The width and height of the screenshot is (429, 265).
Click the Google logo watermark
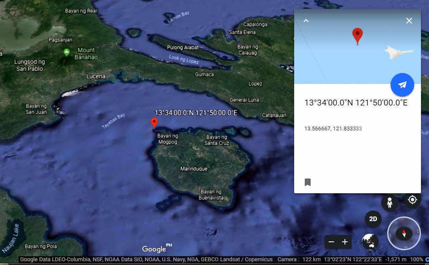tap(154, 249)
